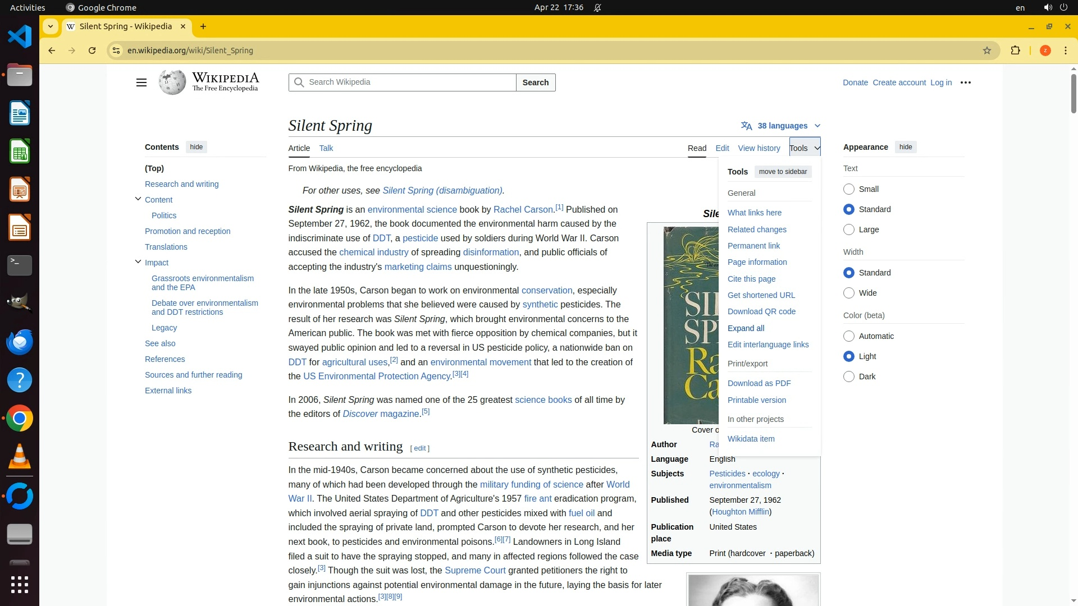Select Small text size option
The height and width of the screenshot is (606, 1078).
pyautogui.click(x=849, y=189)
